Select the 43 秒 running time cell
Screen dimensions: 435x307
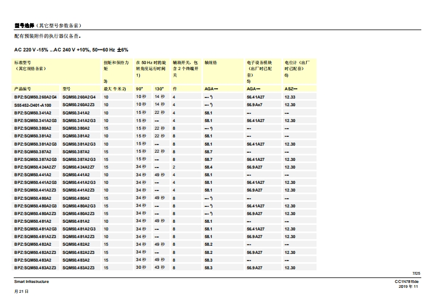point(159,268)
